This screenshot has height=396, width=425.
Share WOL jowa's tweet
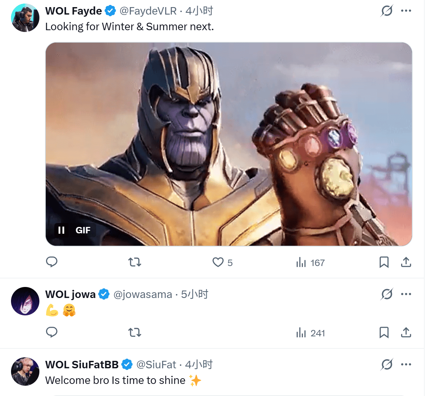(406, 332)
